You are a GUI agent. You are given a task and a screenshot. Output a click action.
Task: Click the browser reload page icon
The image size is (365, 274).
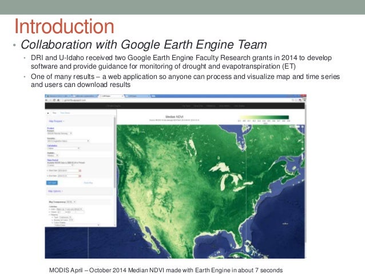54,100
